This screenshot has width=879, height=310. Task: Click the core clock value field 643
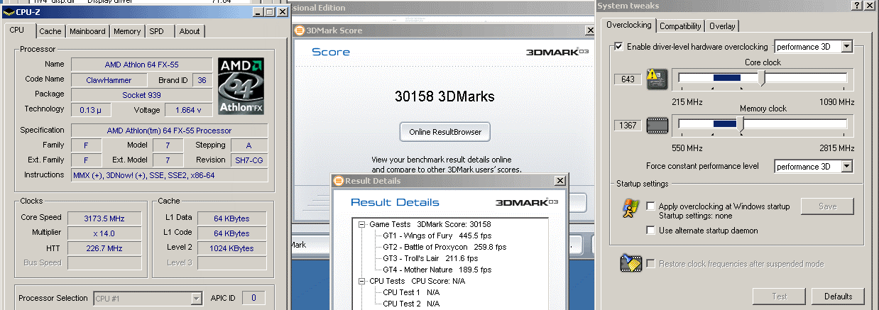(x=628, y=79)
